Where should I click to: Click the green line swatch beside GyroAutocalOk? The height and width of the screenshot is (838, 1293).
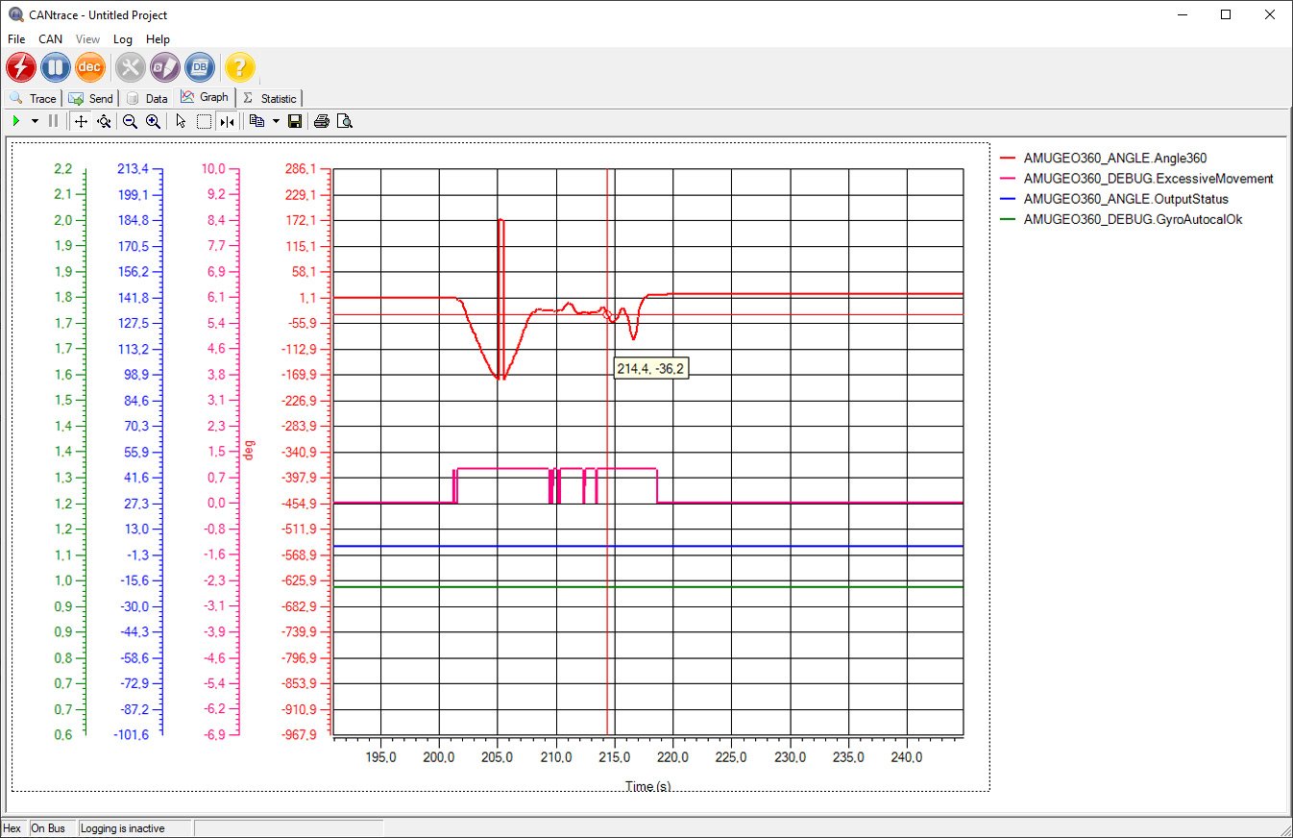coord(1009,219)
